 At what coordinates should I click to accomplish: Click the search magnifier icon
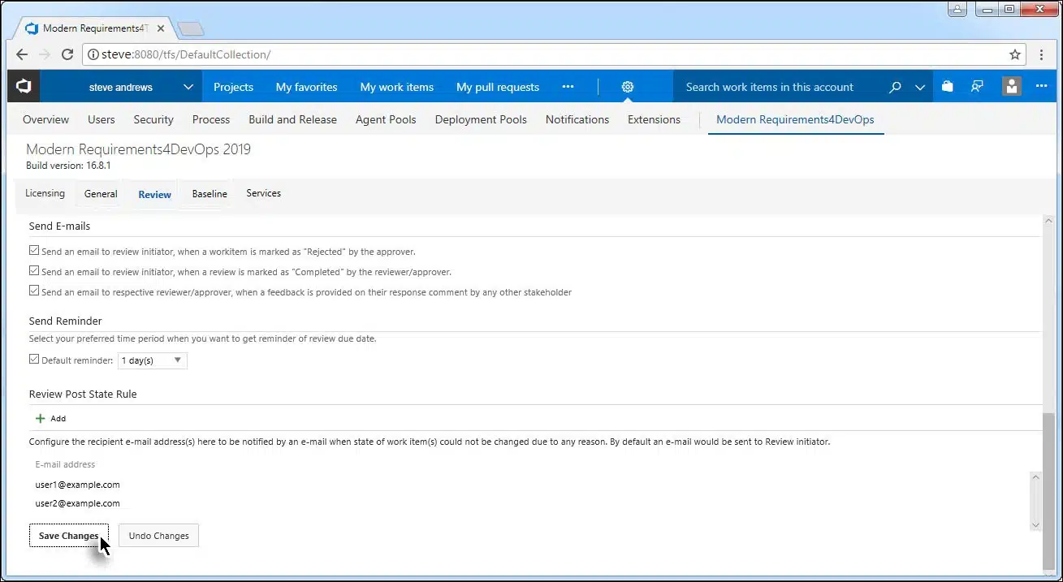[895, 87]
